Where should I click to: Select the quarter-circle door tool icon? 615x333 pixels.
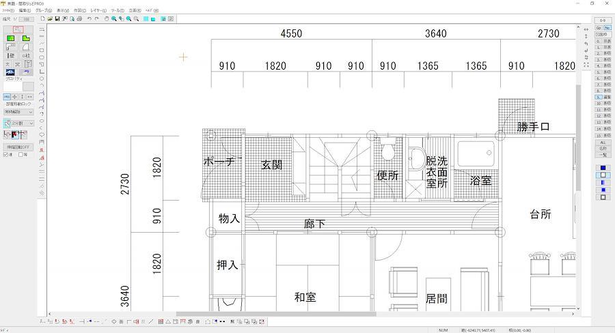pos(26,47)
